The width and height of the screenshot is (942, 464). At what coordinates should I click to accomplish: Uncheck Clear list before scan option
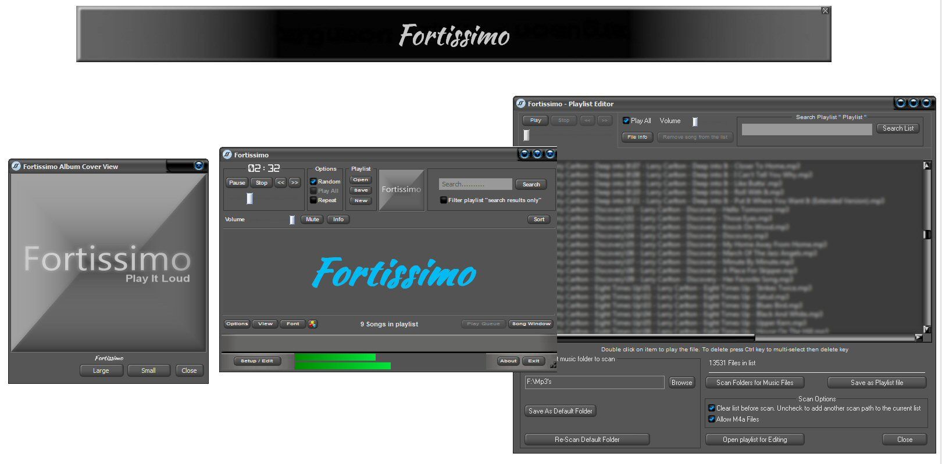(711, 408)
